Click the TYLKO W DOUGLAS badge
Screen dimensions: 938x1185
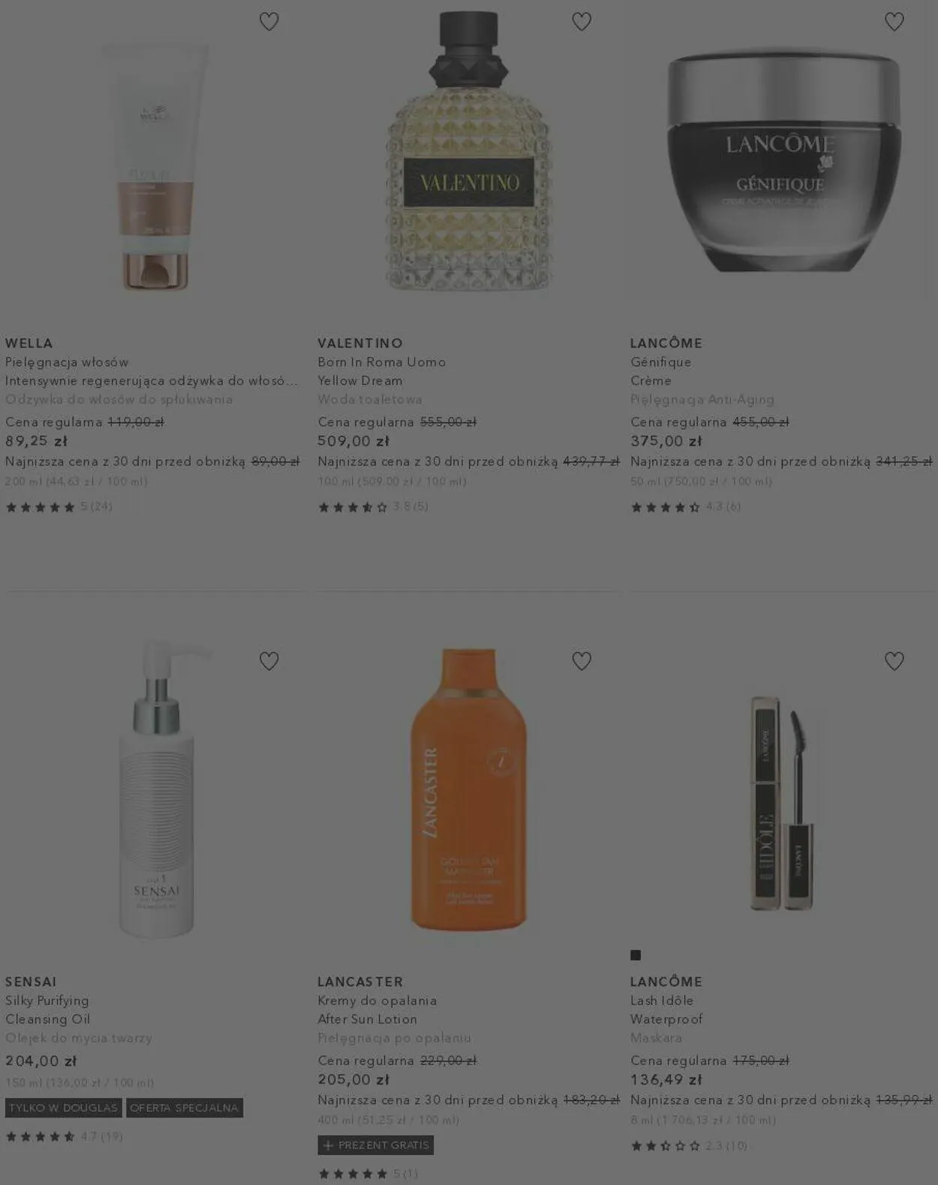[x=64, y=1108]
